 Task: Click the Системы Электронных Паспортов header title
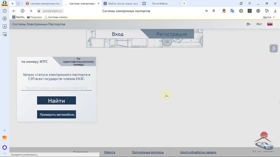click(38, 24)
